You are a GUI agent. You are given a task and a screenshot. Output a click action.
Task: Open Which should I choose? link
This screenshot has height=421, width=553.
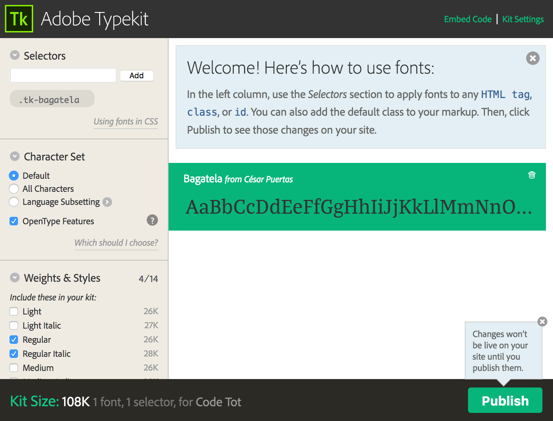click(116, 243)
